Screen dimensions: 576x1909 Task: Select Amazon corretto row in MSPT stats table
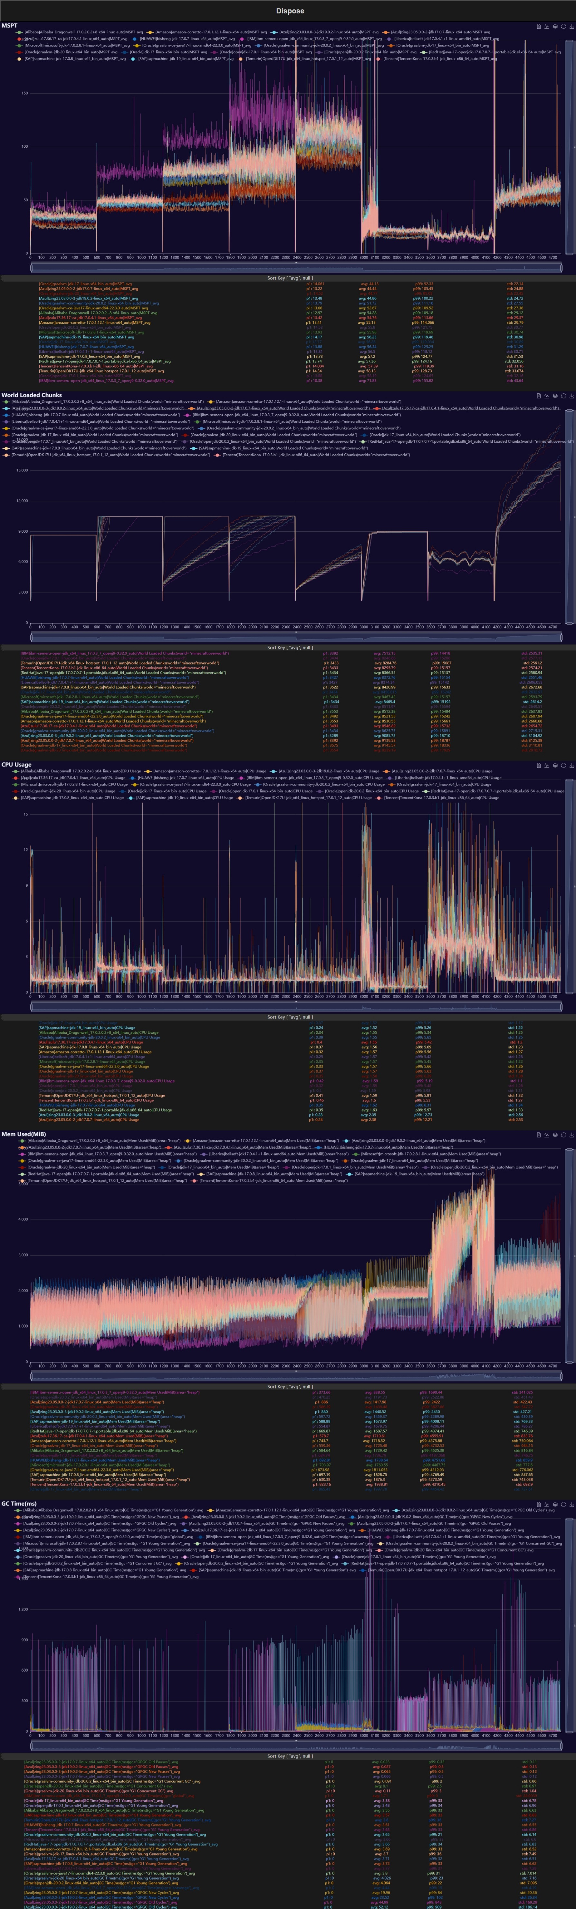point(288,322)
